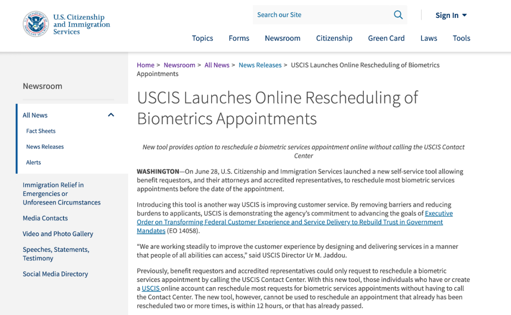The width and height of the screenshot is (511, 315).
Task: Open the Laws menu
Action: [429, 38]
